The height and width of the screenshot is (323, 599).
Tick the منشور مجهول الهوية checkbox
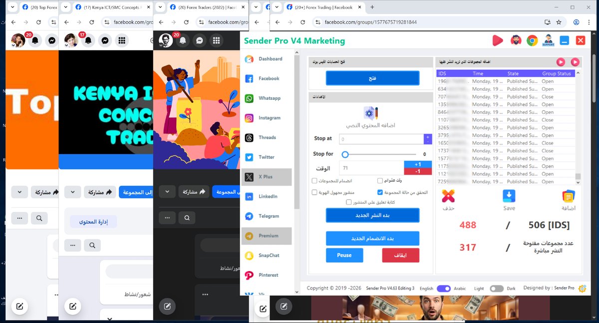point(314,192)
